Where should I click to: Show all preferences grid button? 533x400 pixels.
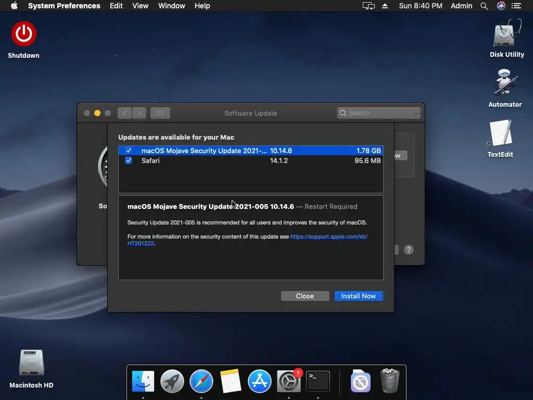coord(160,113)
